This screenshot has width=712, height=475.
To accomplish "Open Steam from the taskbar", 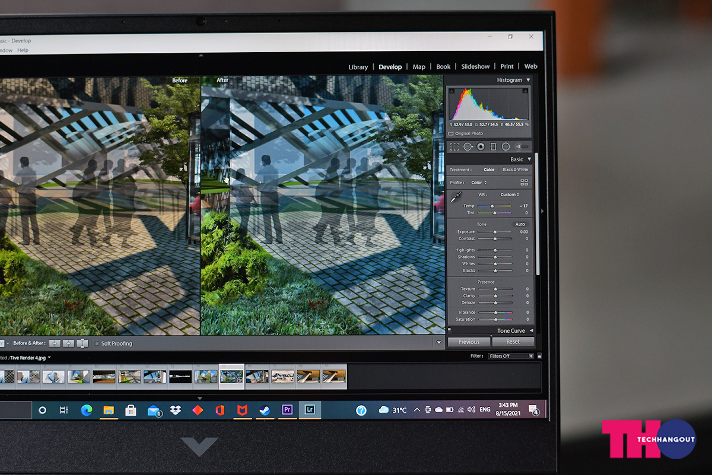I will coord(264,410).
